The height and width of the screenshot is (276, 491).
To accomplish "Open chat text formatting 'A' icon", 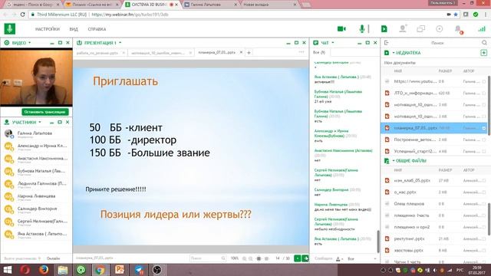I will click(x=338, y=258).
